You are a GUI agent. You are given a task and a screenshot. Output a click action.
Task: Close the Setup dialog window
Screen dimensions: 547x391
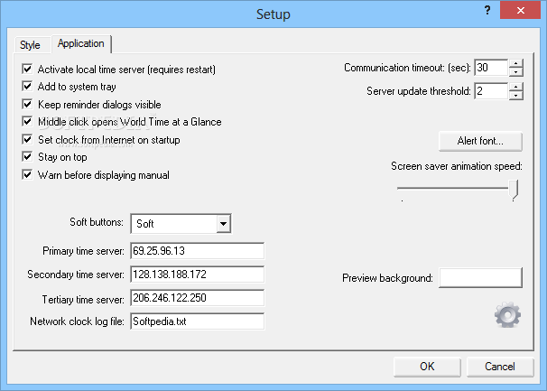click(x=521, y=11)
